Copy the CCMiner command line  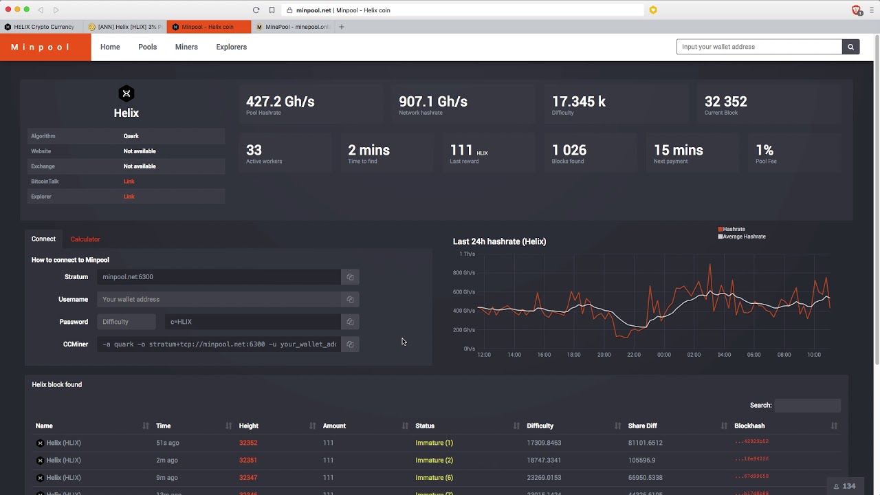tap(350, 344)
